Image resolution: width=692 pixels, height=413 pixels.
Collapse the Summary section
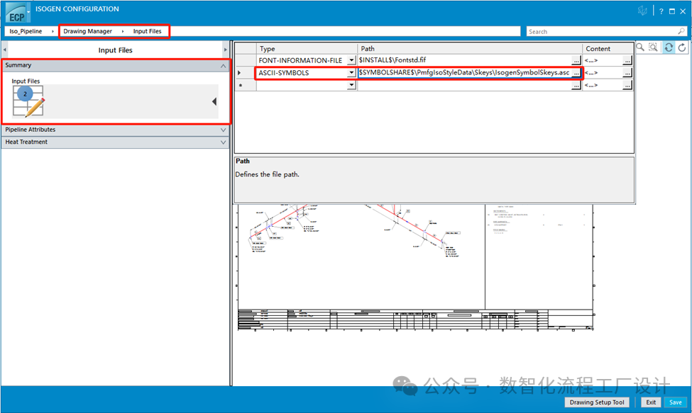pos(224,66)
